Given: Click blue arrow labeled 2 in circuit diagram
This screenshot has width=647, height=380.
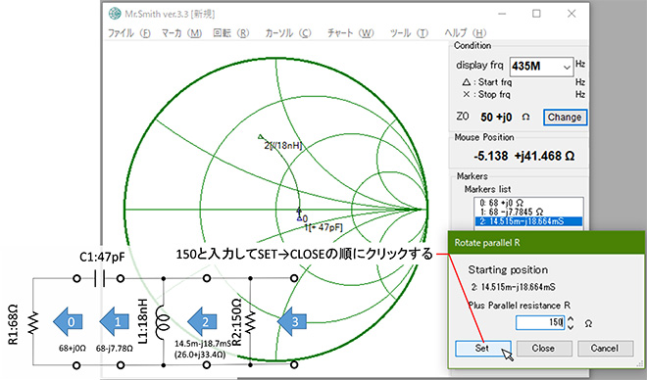Looking at the screenshot, I should point(202,321).
